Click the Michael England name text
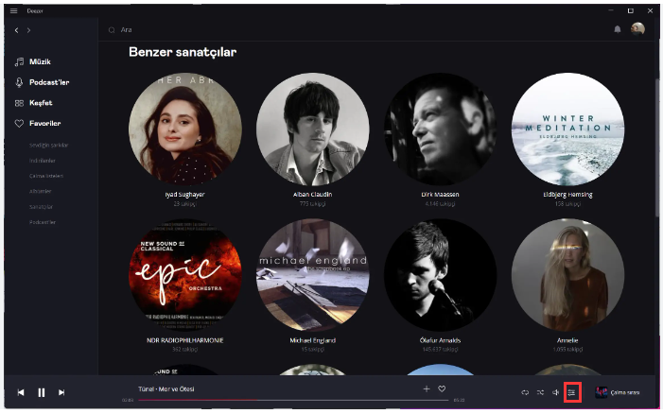Viewport: 663px width, 414px height. pos(312,340)
